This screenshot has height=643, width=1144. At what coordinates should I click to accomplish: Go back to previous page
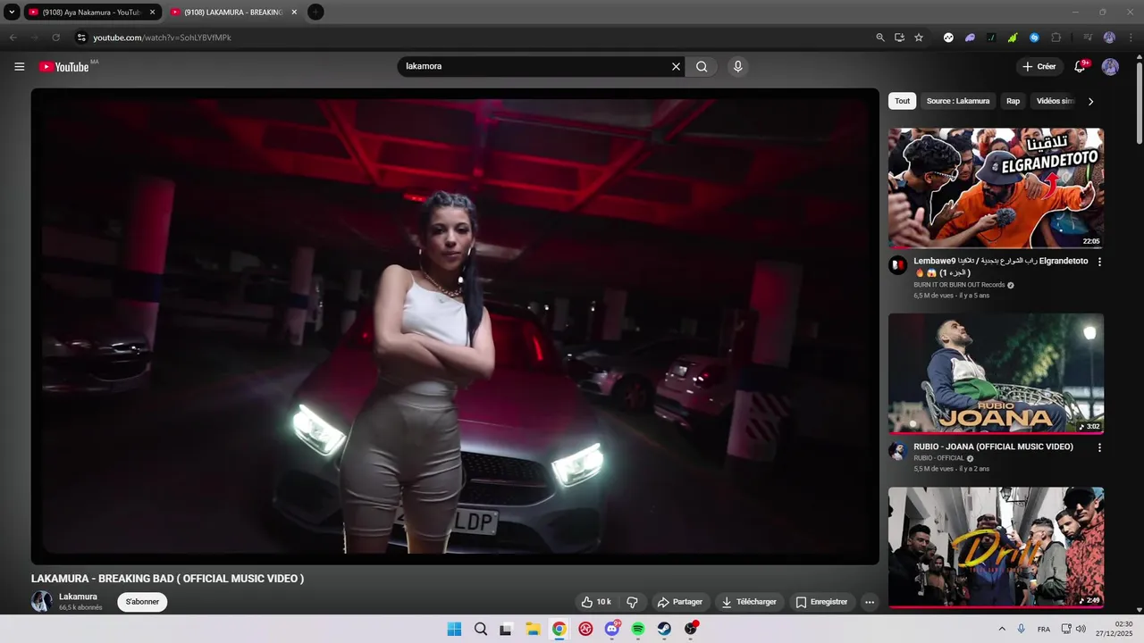coord(13,38)
